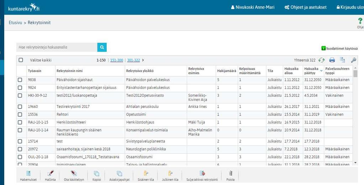The height and width of the screenshot is (185, 364).
Task: Open Asiakirjapohjat templates icon
Action: pos(119,176)
